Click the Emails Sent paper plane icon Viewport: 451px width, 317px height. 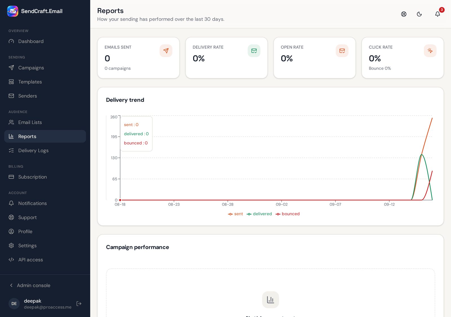[x=166, y=51]
